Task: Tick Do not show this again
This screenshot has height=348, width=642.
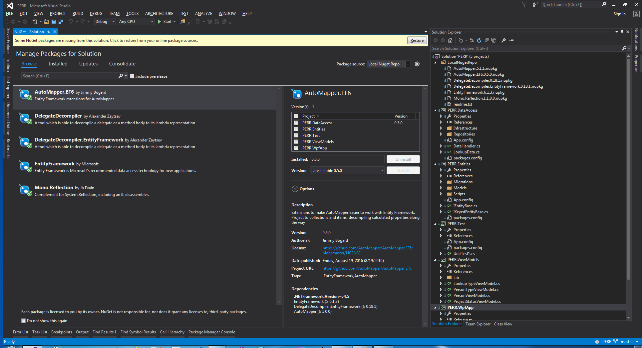Action: pyautogui.click(x=24, y=321)
